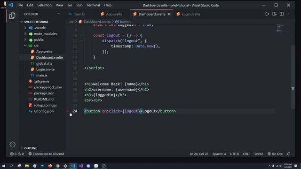Screen dimensions: 301x169
Task: Split the editor right
Action: click(281, 14)
